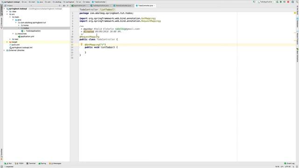
Task: Click the src breadcrumb in navigation bar
Action: [24, 2]
